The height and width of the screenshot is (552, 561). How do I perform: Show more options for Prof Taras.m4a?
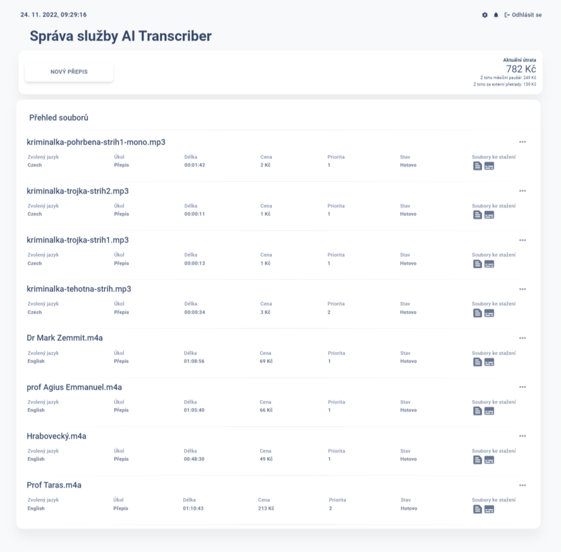point(522,486)
